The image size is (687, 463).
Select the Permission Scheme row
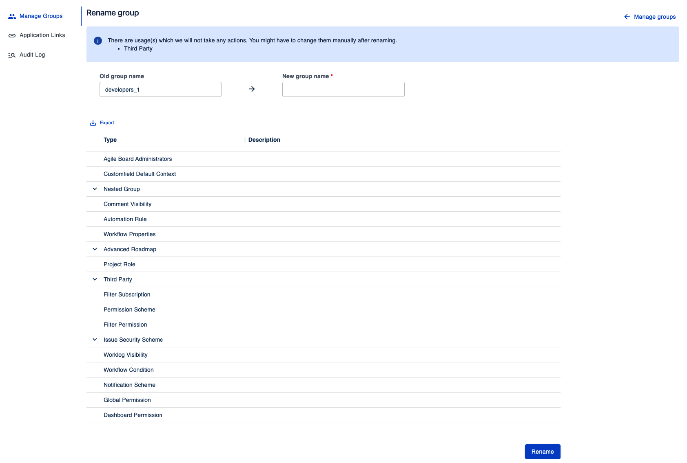[x=129, y=309]
